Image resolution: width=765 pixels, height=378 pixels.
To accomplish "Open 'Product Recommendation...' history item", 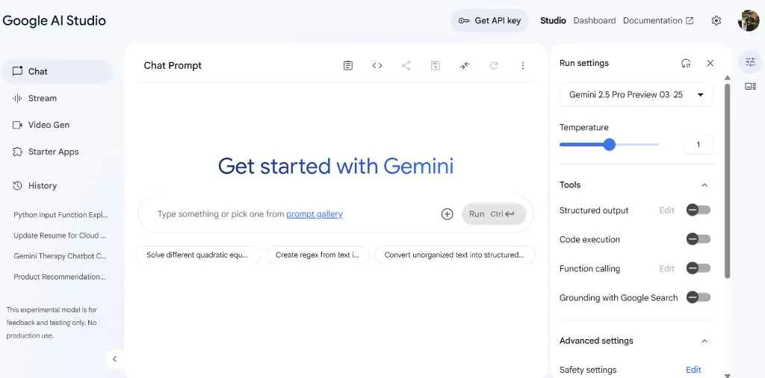I will coord(60,276).
